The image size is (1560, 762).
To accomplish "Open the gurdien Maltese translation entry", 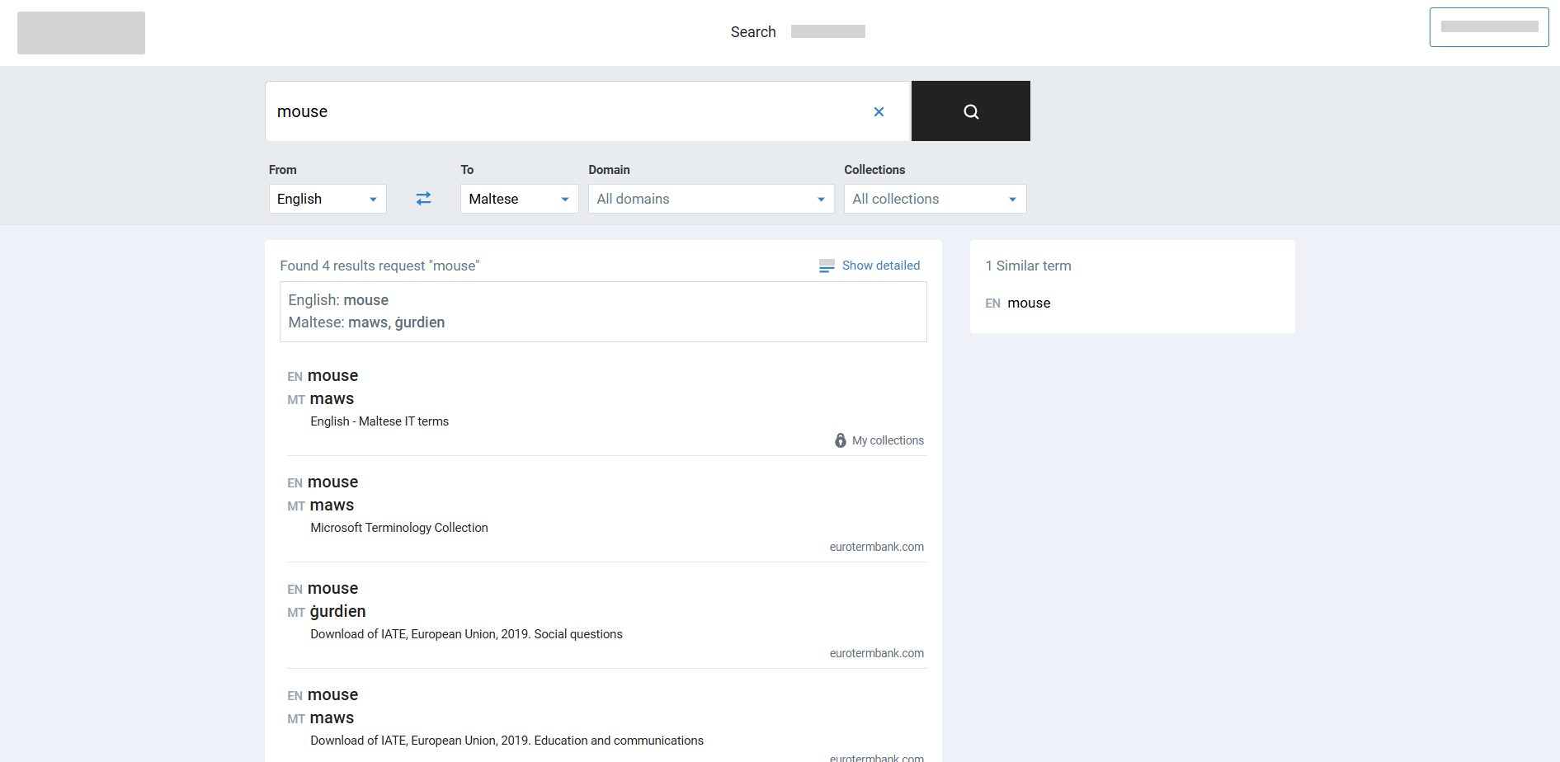I will pyautogui.click(x=337, y=611).
